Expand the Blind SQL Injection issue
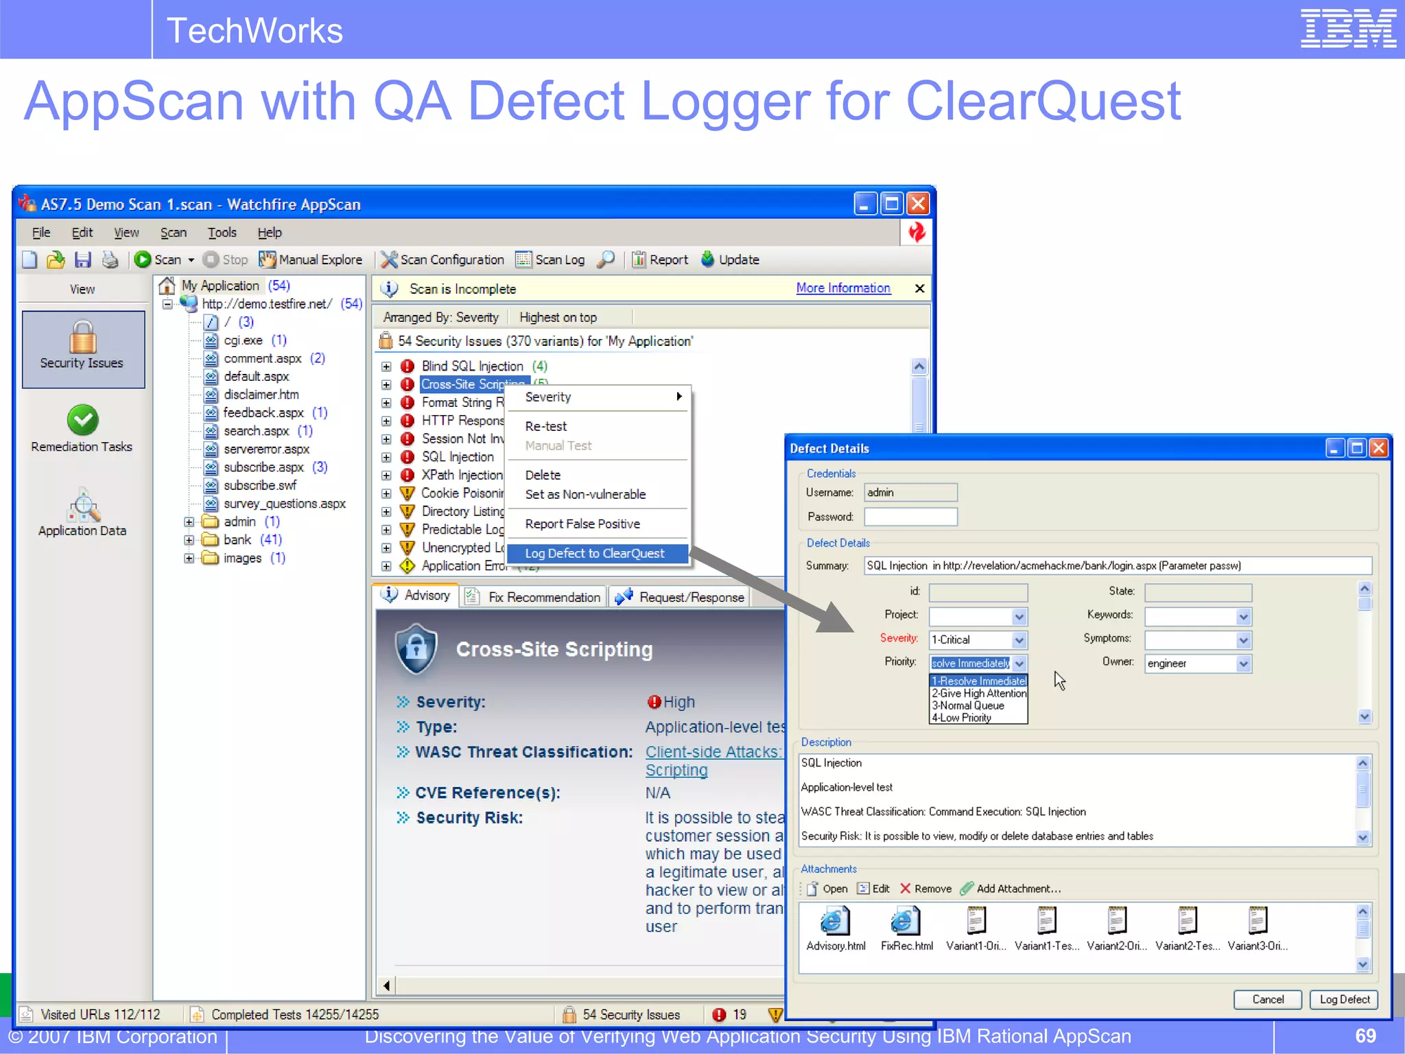 click(x=386, y=366)
